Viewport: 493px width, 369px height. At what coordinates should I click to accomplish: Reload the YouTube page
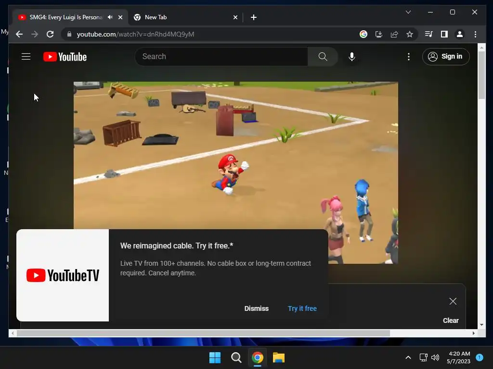(50, 34)
